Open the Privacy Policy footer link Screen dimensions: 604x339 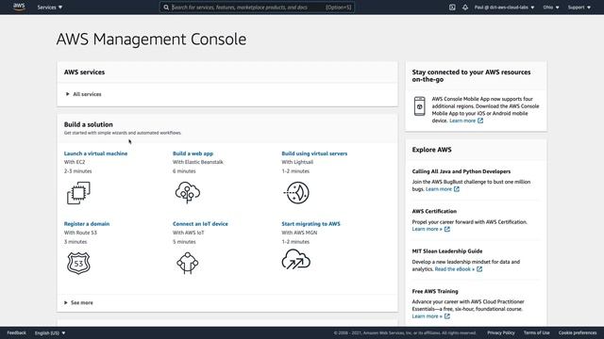(x=501, y=332)
